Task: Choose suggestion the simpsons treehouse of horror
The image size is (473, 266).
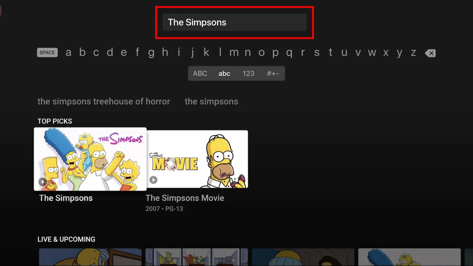Action: (103, 101)
